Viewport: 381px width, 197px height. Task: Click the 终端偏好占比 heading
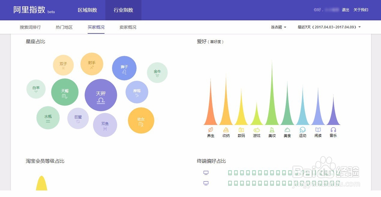click(211, 161)
